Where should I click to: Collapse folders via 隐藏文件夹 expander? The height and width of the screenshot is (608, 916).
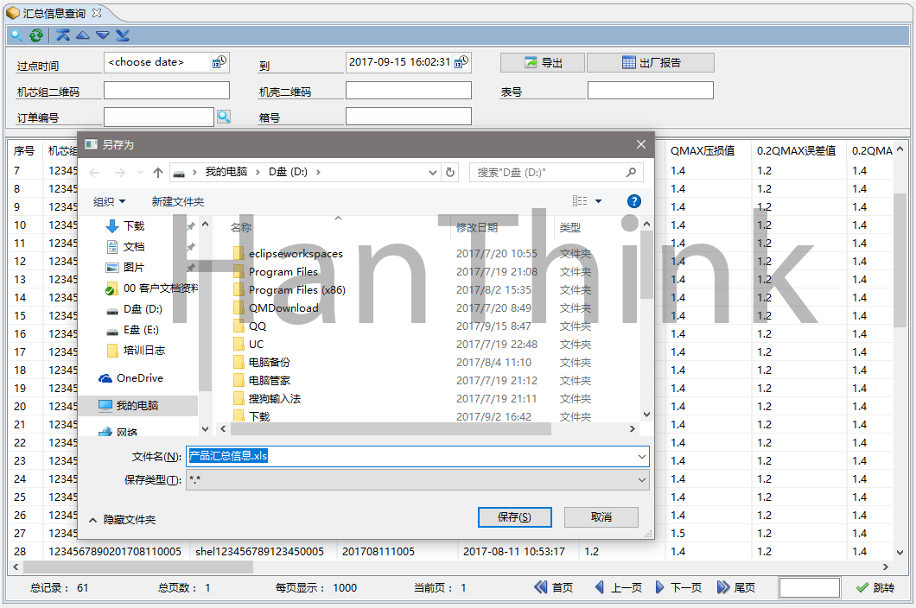(x=122, y=520)
